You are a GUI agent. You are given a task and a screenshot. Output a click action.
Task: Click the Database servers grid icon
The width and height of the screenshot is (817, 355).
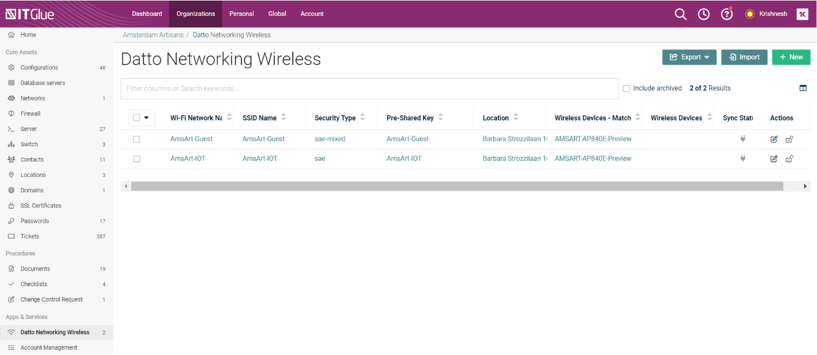tap(11, 83)
